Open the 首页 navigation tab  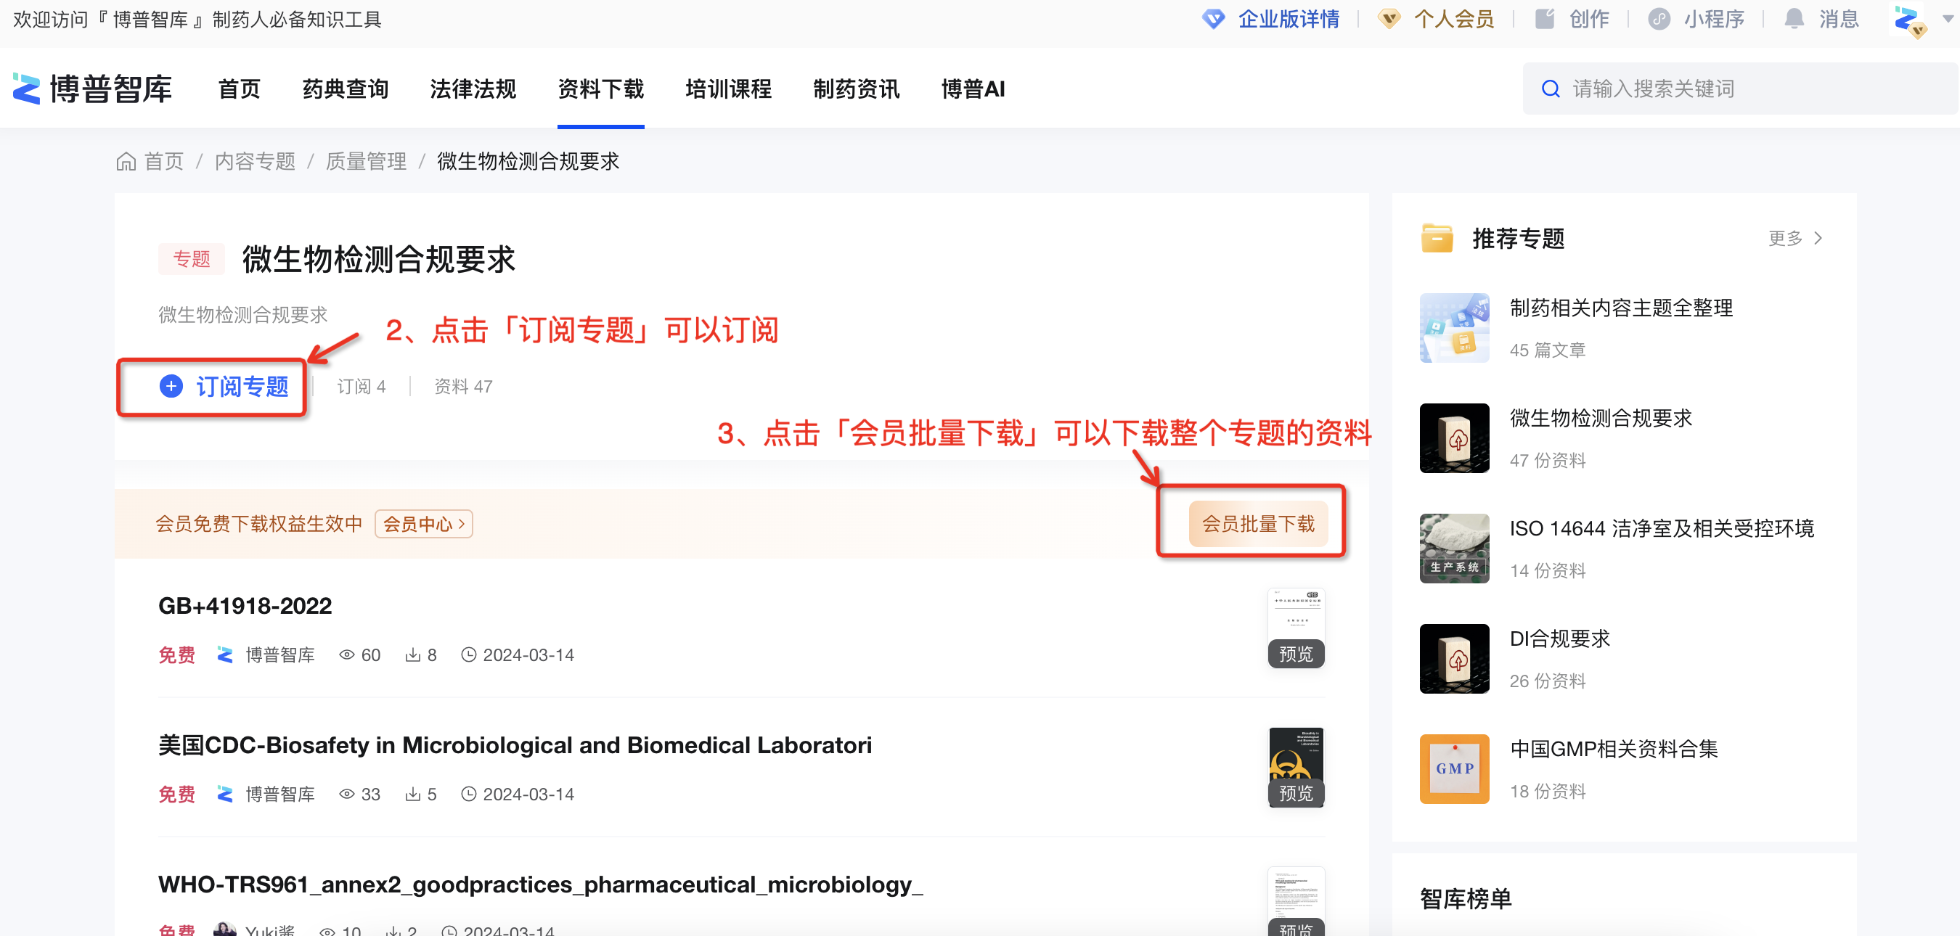[x=239, y=89]
